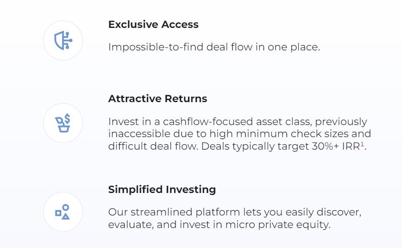Open the footnote 1 superscript after IRR

click(x=362, y=144)
